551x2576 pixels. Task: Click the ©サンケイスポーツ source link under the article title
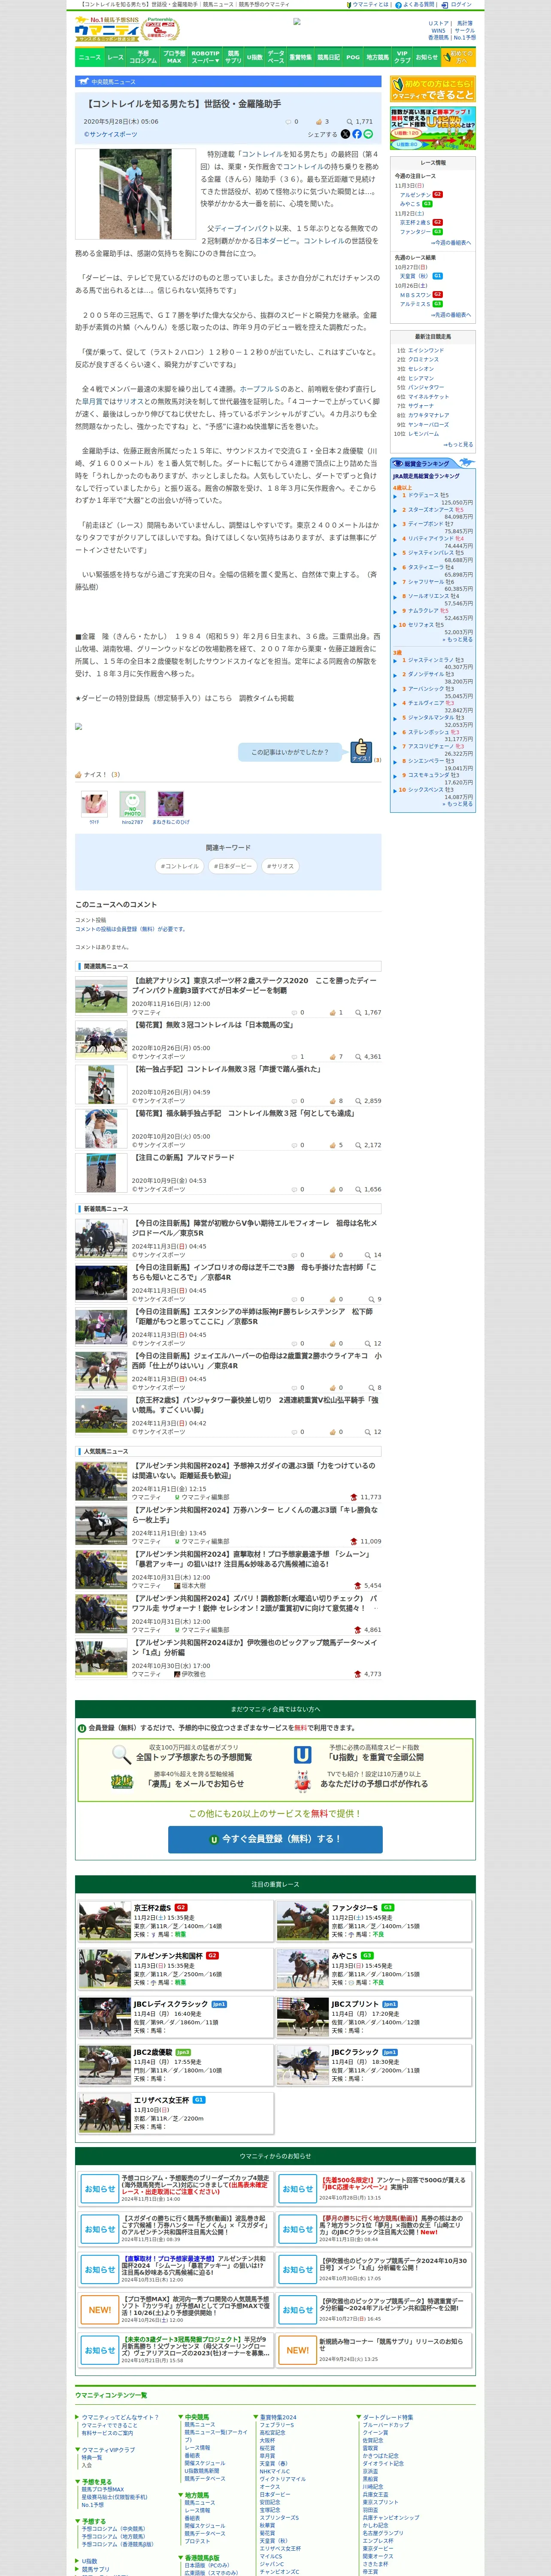point(111,134)
